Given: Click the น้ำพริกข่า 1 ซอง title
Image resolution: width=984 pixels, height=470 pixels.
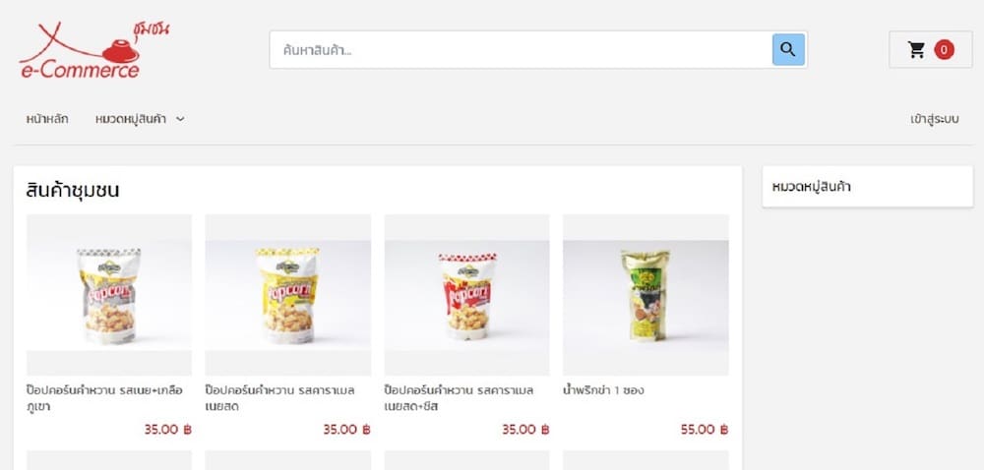Looking at the screenshot, I should pyautogui.click(x=604, y=390).
